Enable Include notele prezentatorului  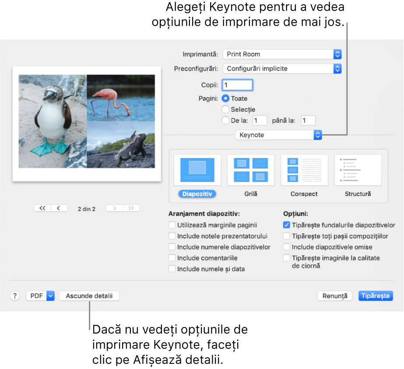point(172,236)
